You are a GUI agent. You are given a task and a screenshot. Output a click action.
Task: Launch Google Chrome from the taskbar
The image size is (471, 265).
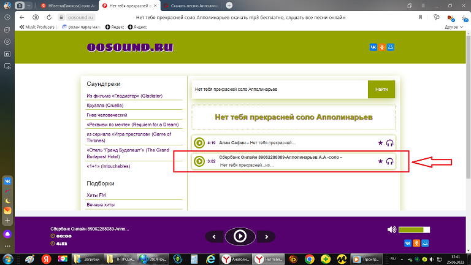point(309,259)
